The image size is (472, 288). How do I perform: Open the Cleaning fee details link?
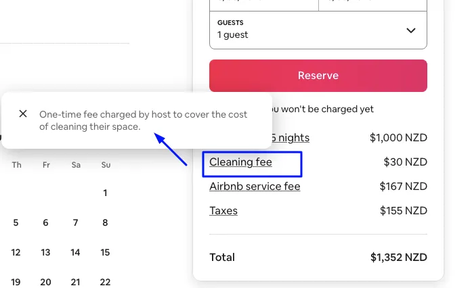tap(240, 162)
